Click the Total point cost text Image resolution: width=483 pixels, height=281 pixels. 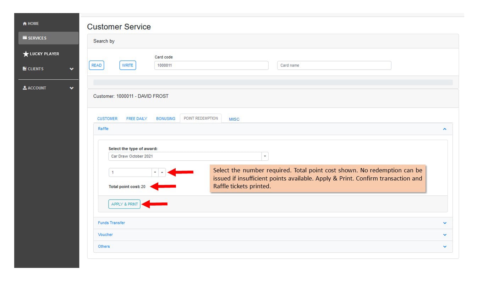click(x=127, y=187)
